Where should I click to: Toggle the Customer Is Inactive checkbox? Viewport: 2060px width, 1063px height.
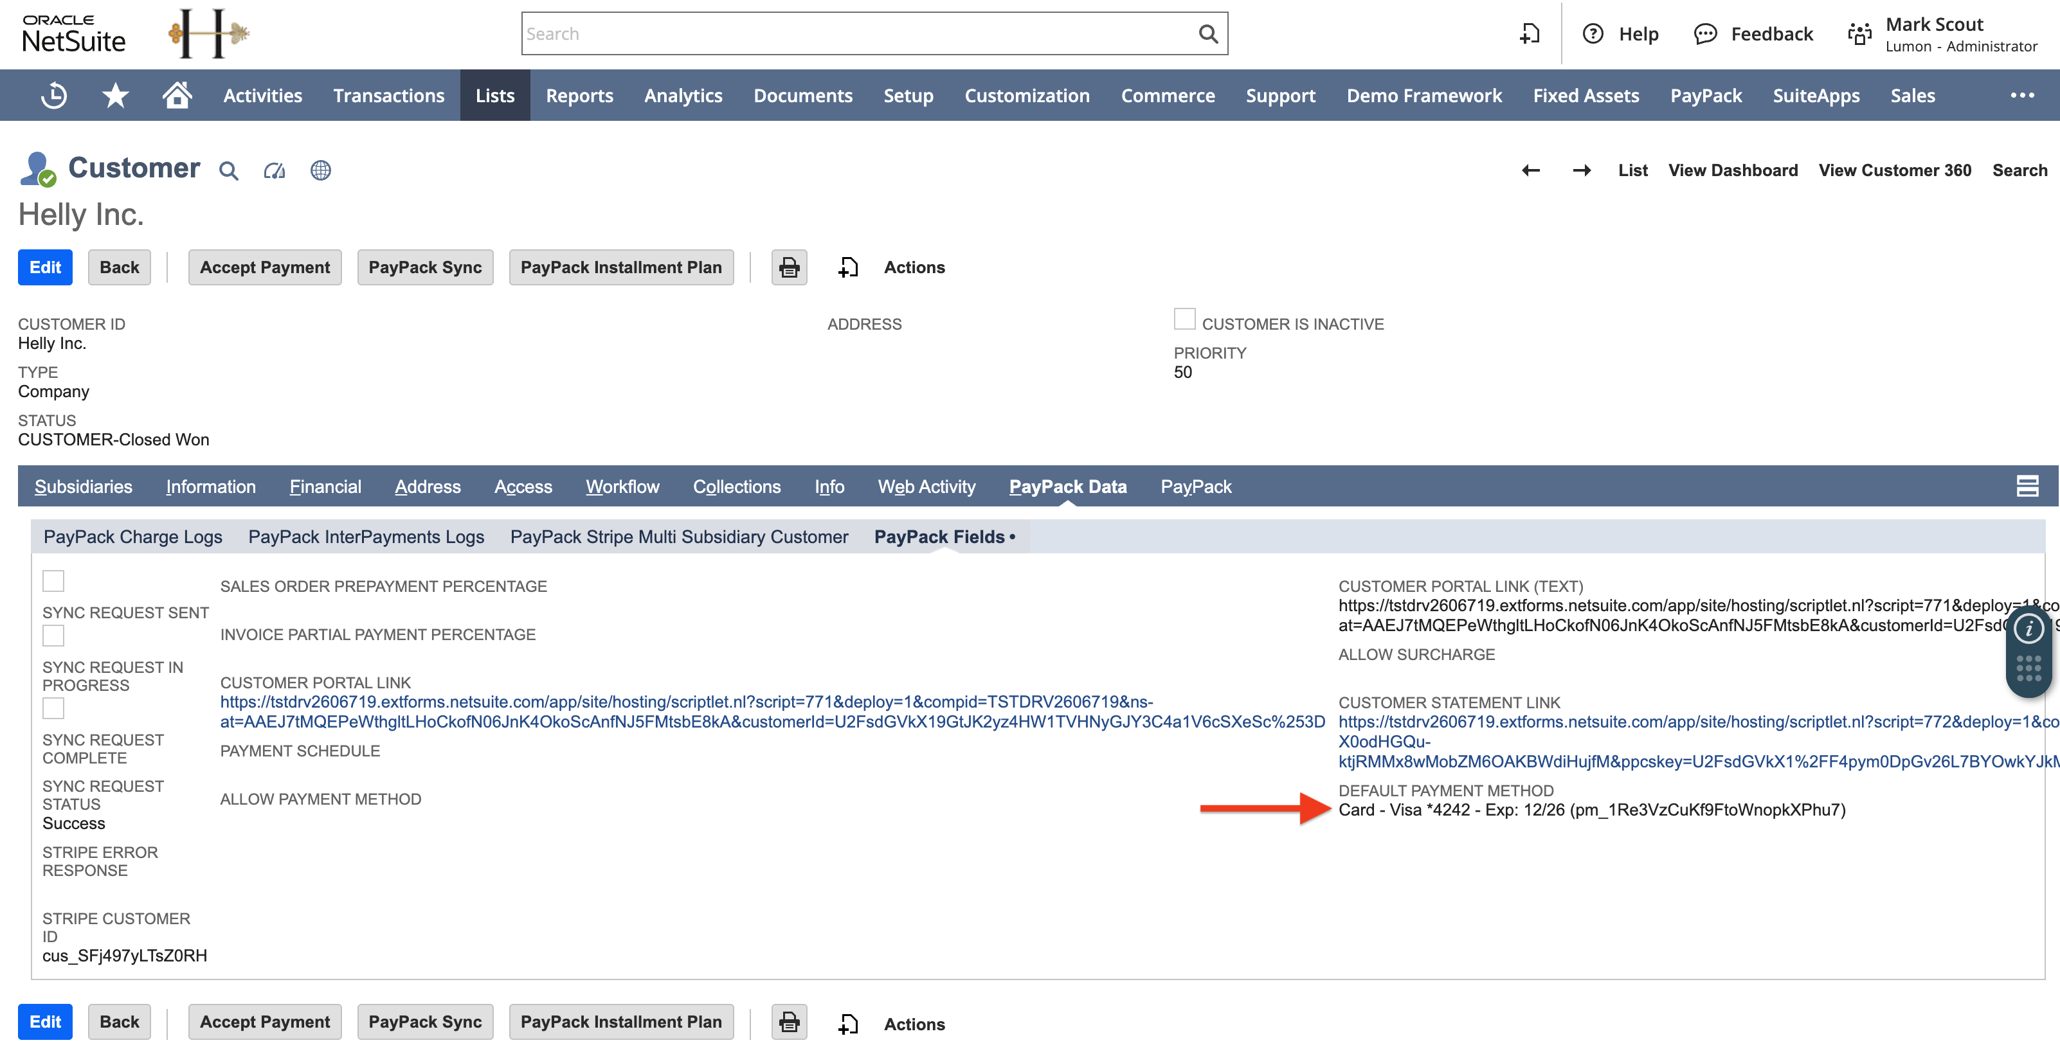point(1184,319)
